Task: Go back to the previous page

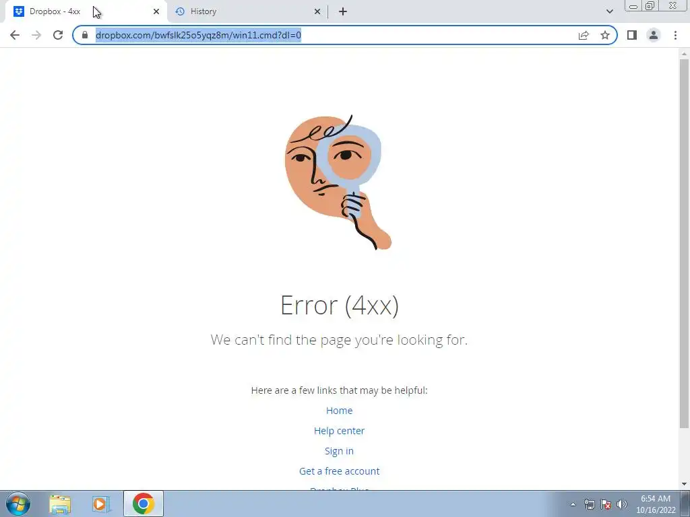Action: tap(15, 35)
